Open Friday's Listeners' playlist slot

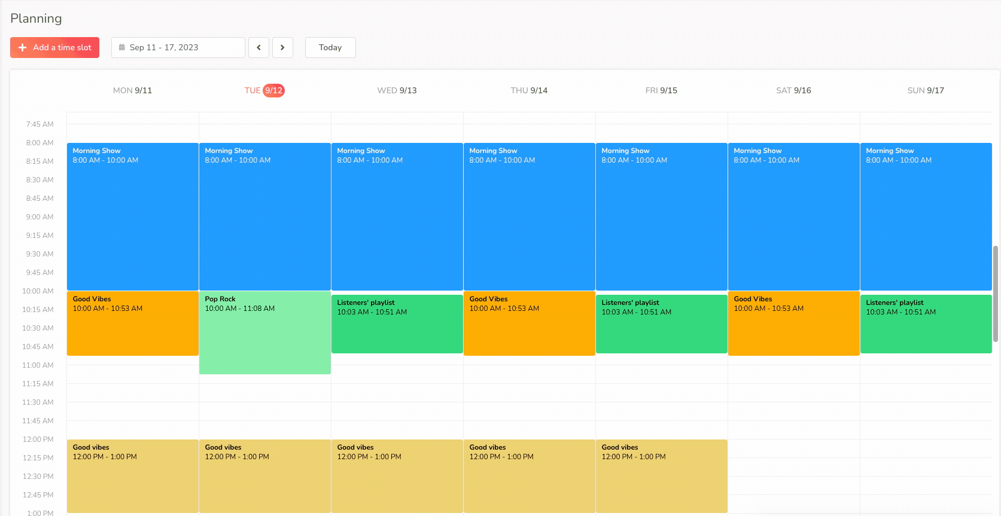click(x=662, y=324)
